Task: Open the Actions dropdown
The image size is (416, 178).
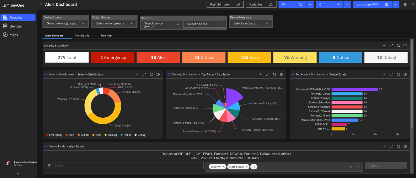Action: pyautogui.click(x=386, y=166)
